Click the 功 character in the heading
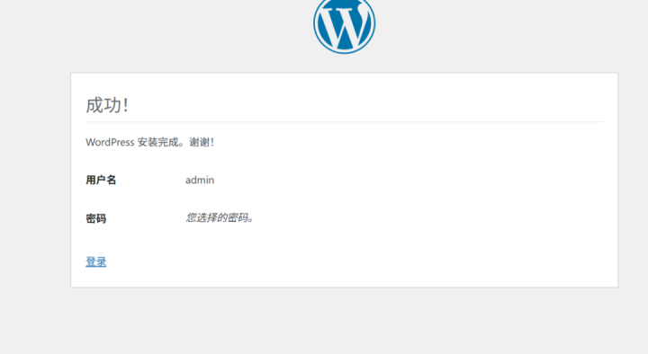The image size is (648, 354). click(112, 105)
